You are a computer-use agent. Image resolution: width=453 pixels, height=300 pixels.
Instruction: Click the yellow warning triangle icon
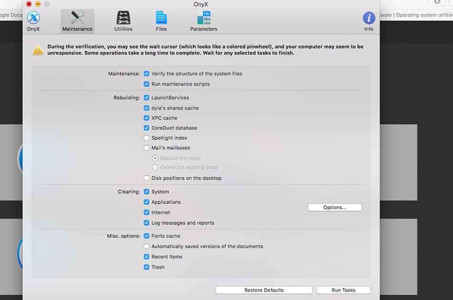click(38, 50)
